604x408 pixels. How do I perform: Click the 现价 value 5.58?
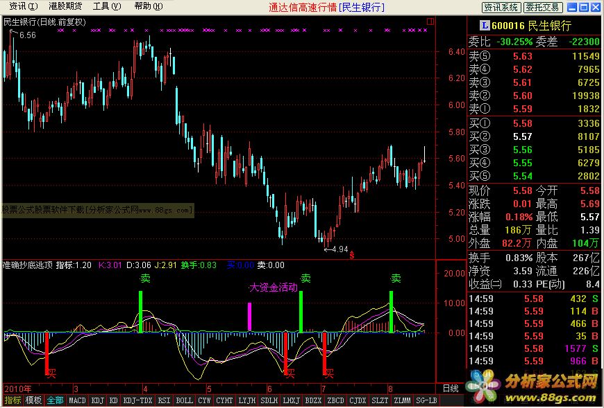click(x=522, y=190)
